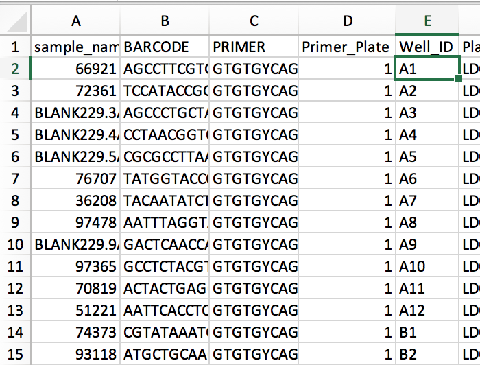Click the fill handle on cell E2

[x=458, y=79]
